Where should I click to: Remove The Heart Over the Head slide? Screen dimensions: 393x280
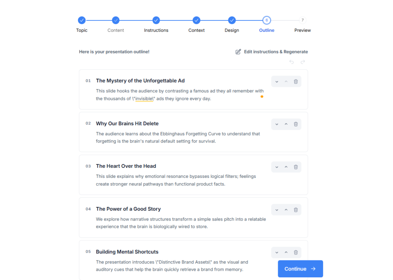click(296, 167)
